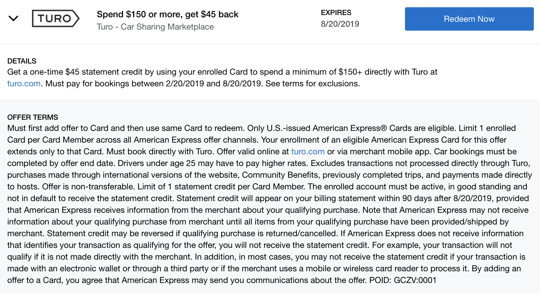540x293 pixels.
Task: Click the EXPIRES label
Action: point(336,13)
